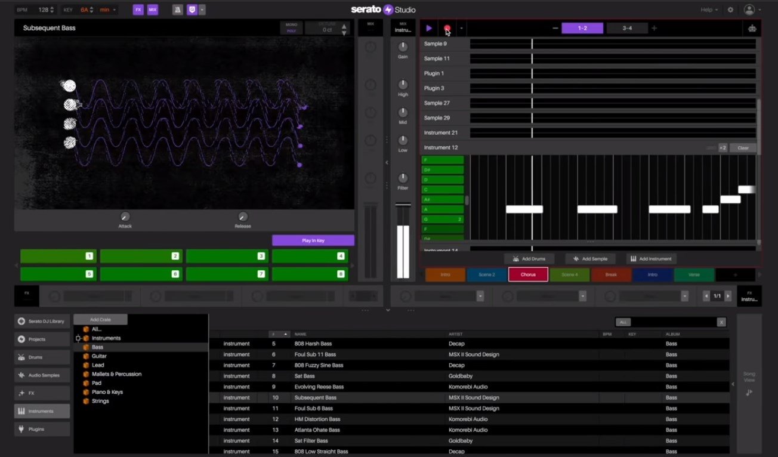Click the red Record button
This screenshot has height=457, width=778.
[x=447, y=28]
